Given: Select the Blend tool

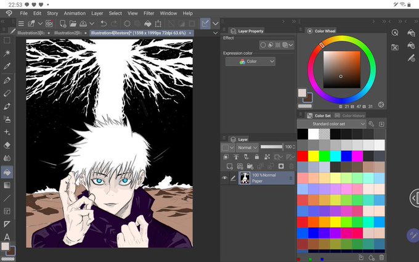Looking at the screenshot, I should pos(7,158).
